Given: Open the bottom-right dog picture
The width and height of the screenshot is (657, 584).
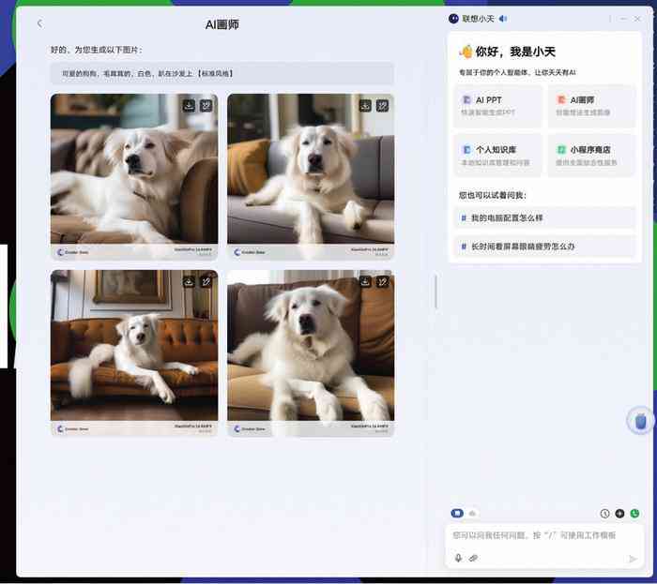Looking at the screenshot, I should (311, 352).
